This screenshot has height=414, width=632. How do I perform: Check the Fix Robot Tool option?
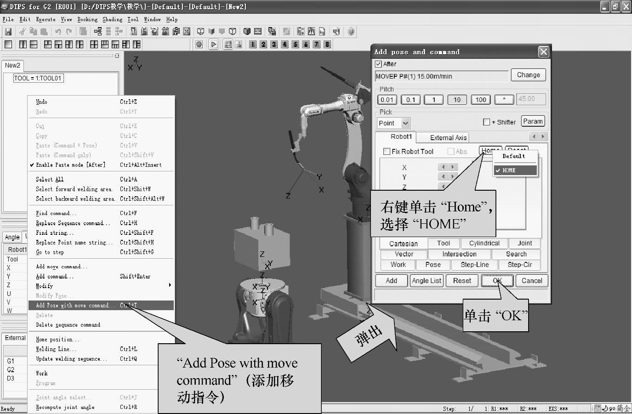point(387,151)
